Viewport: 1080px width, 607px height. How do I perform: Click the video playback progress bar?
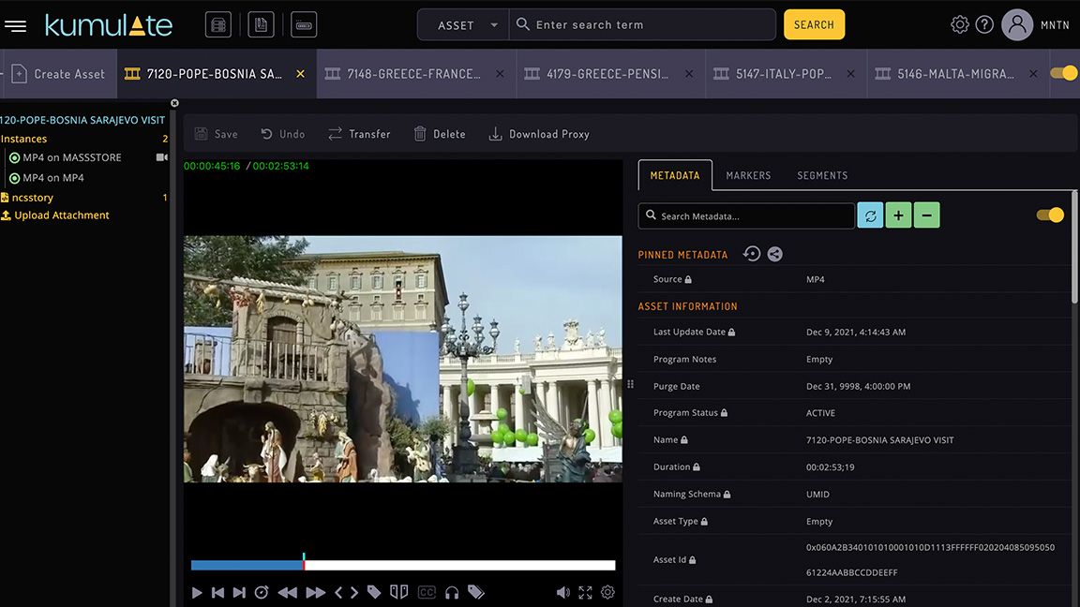tap(403, 564)
